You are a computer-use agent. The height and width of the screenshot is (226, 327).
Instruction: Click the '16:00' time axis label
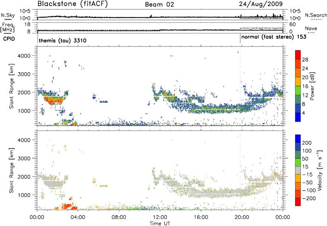201,217
